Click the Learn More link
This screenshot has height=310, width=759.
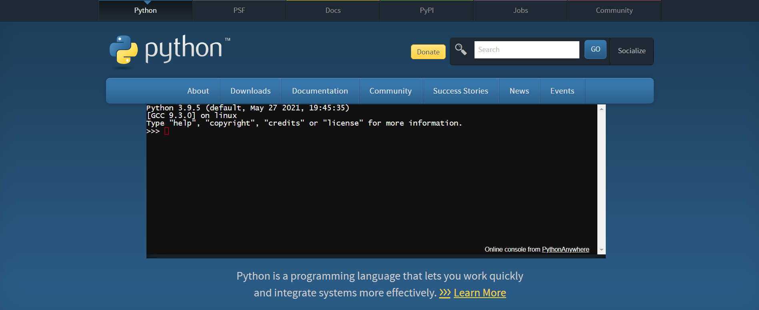(x=480, y=293)
